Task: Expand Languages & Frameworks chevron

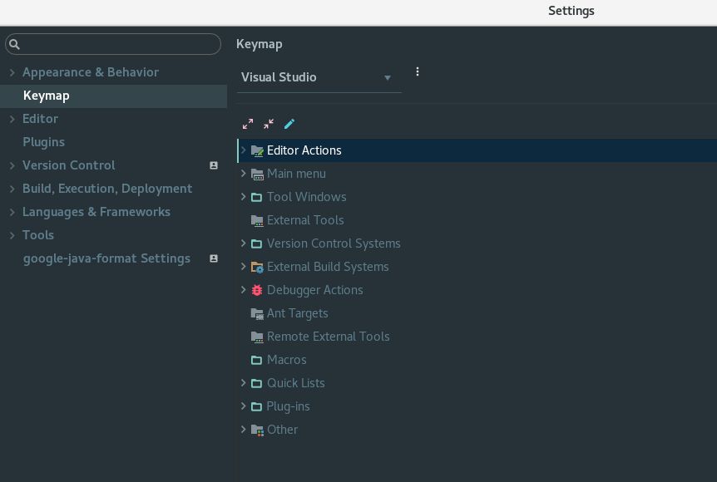Action: 12,212
